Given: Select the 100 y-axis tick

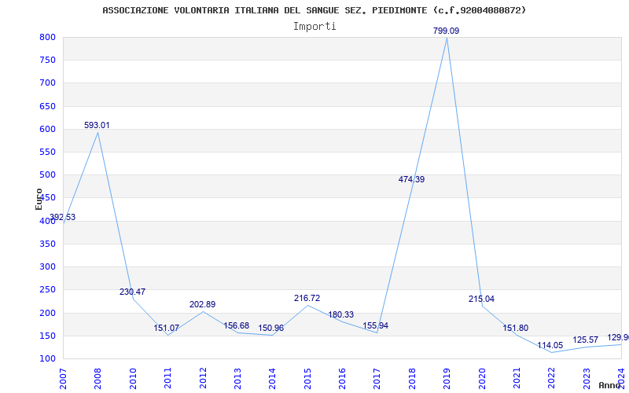Looking at the screenshot, I should point(47,358).
